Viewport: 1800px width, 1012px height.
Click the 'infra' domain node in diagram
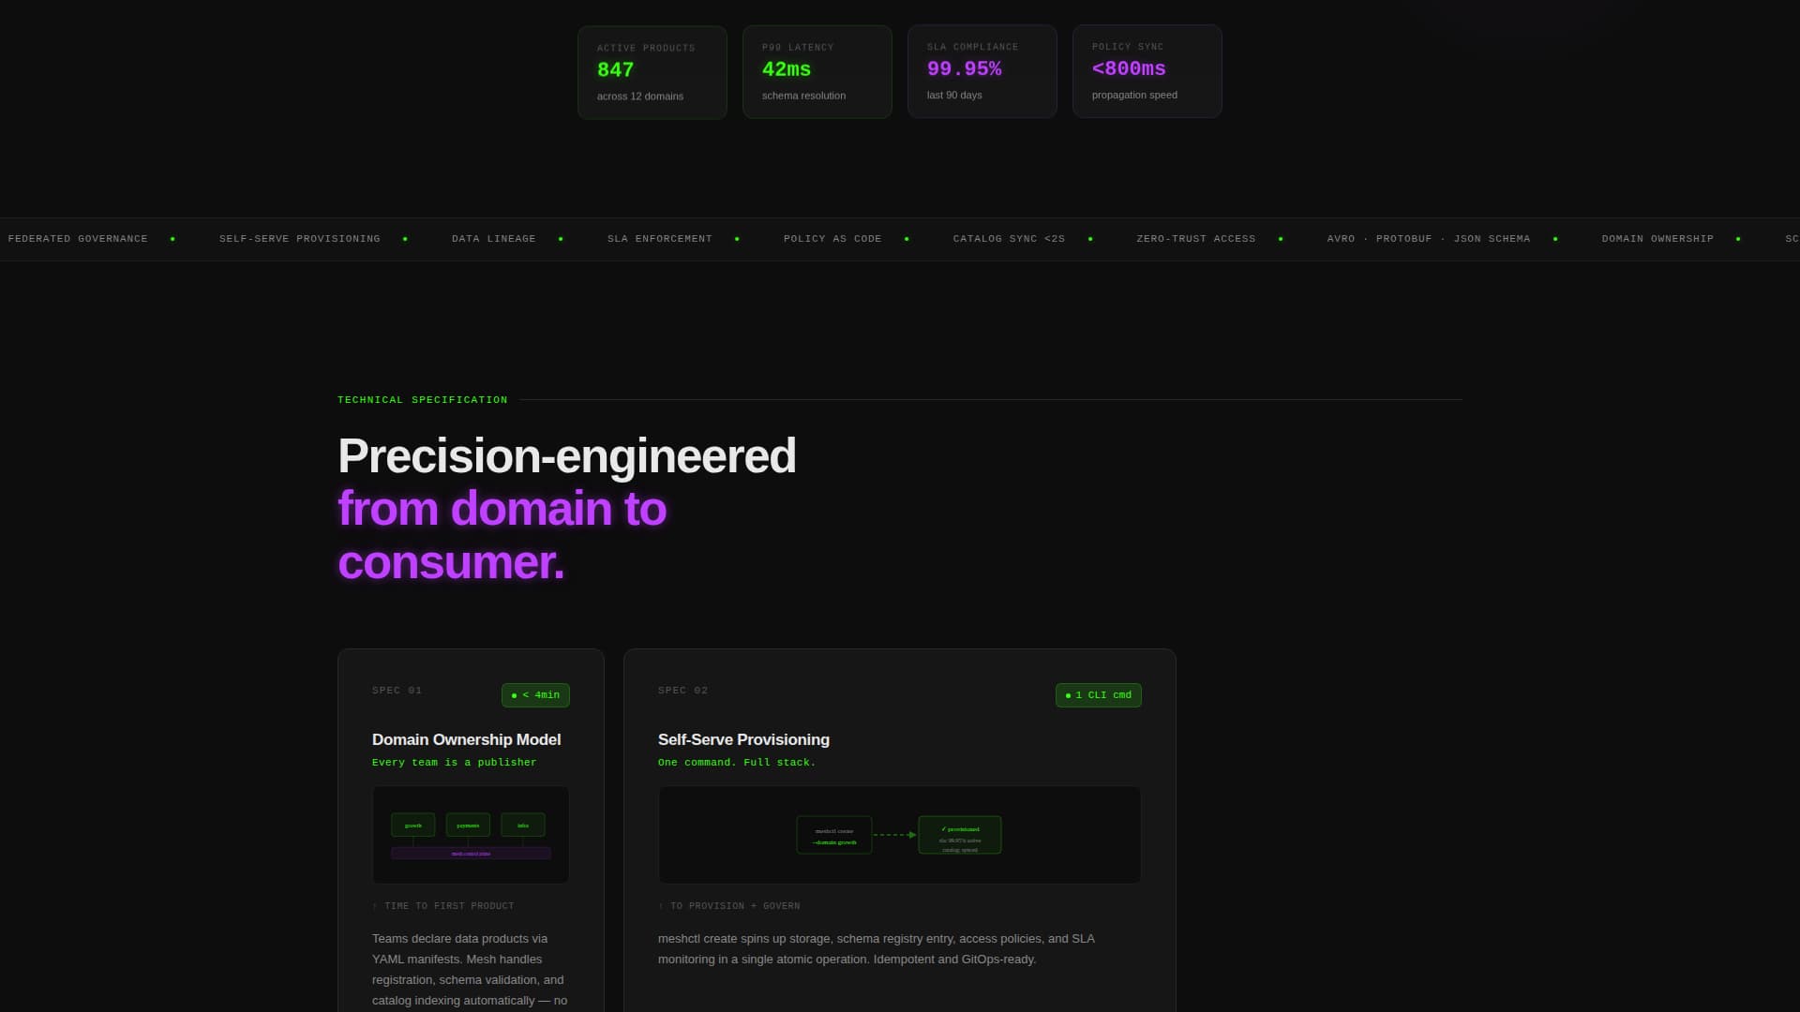click(x=523, y=826)
